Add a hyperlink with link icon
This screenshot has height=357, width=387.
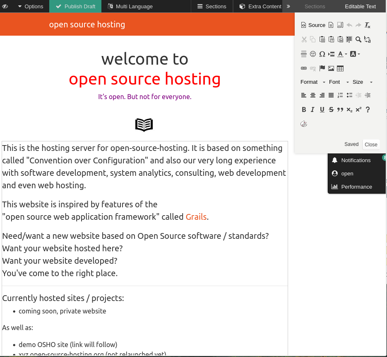[x=304, y=68]
